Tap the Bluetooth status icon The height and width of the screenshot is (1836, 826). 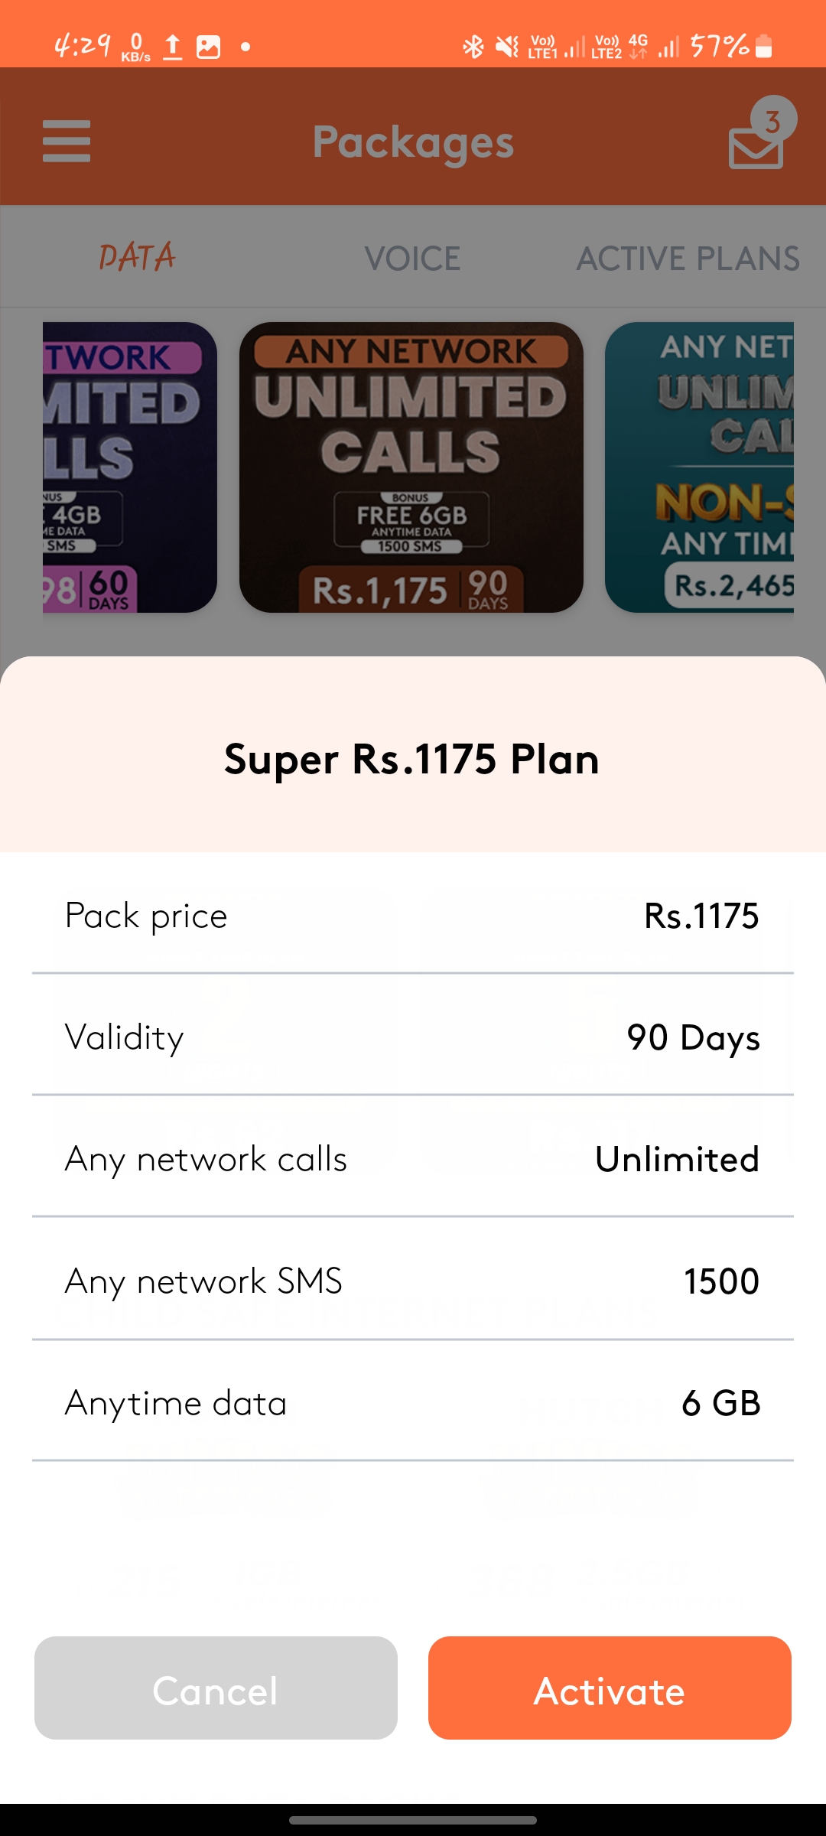tap(473, 47)
